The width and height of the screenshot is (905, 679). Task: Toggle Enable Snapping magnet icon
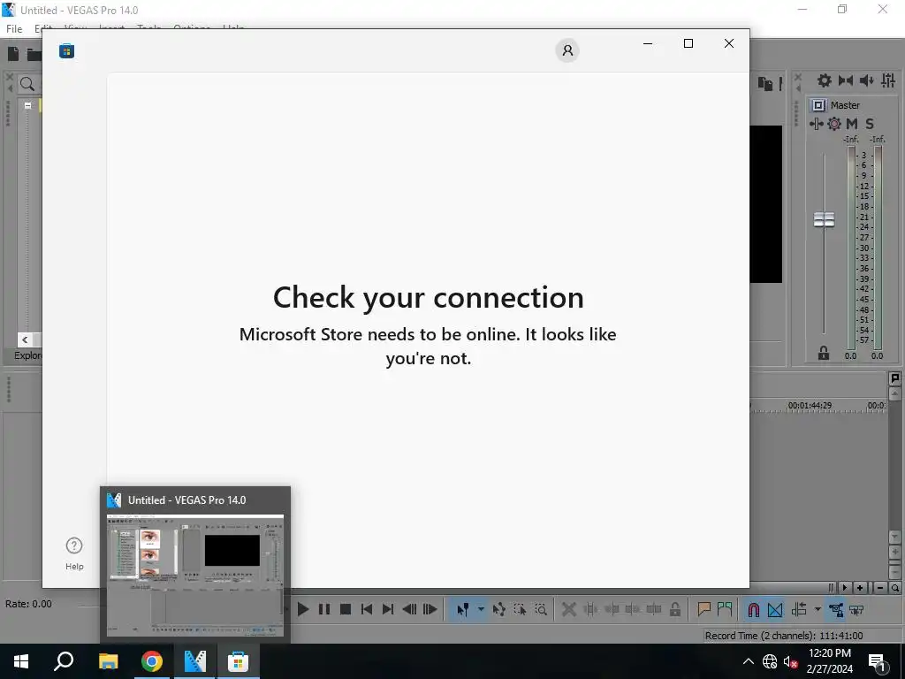click(754, 610)
